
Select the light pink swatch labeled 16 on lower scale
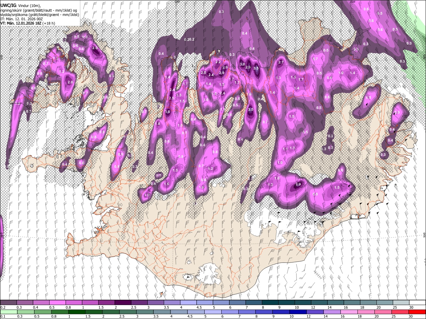click(349, 312)
